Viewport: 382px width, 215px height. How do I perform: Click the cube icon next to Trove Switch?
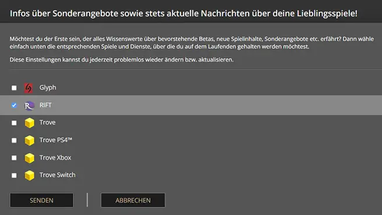[x=30, y=175]
